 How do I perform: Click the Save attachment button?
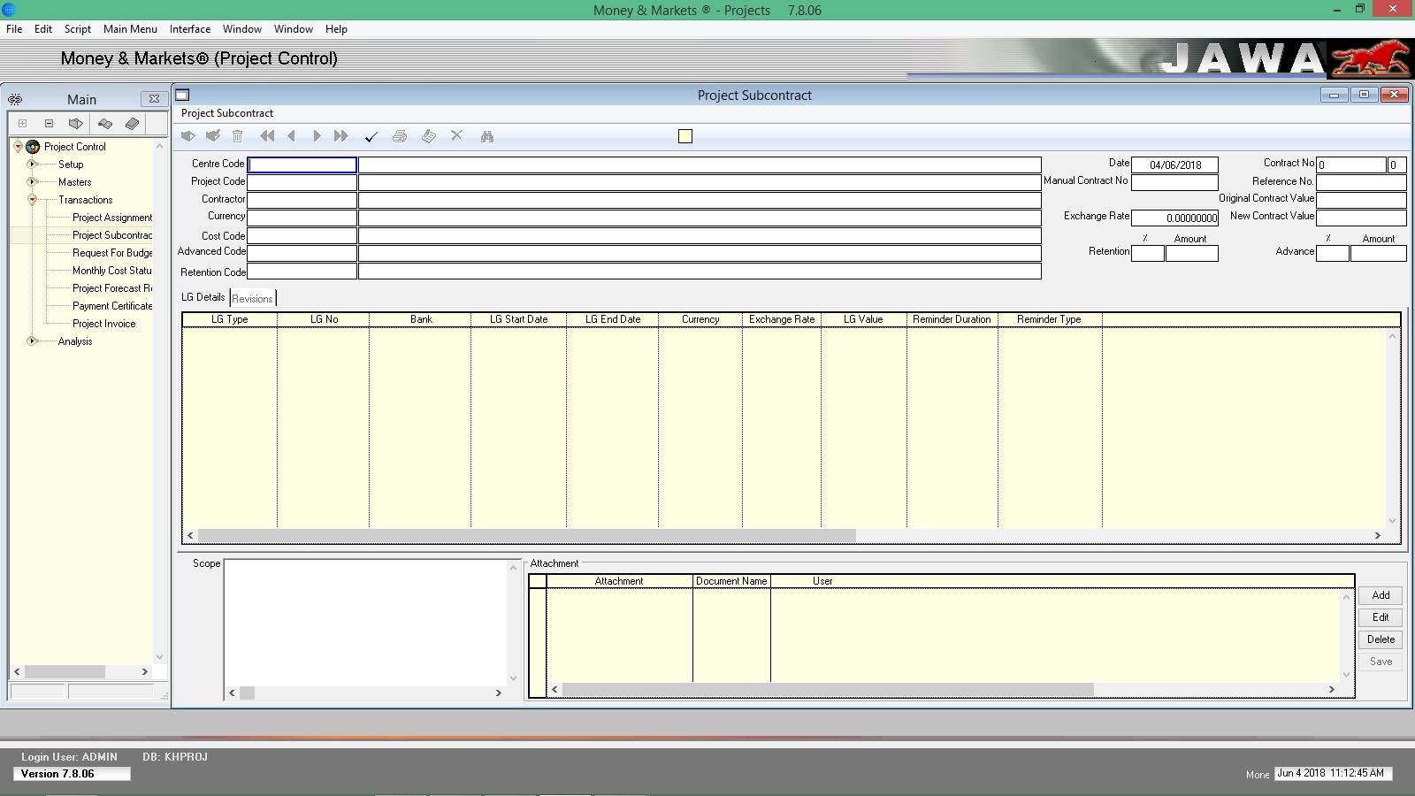click(1381, 662)
